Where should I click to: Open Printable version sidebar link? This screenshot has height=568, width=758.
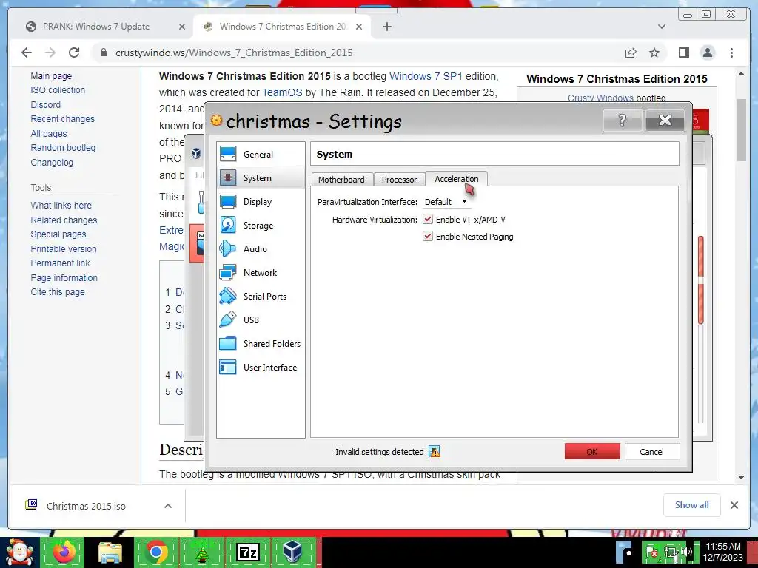(64, 248)
